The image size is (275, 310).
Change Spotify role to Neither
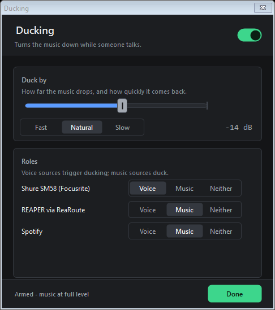221,232
